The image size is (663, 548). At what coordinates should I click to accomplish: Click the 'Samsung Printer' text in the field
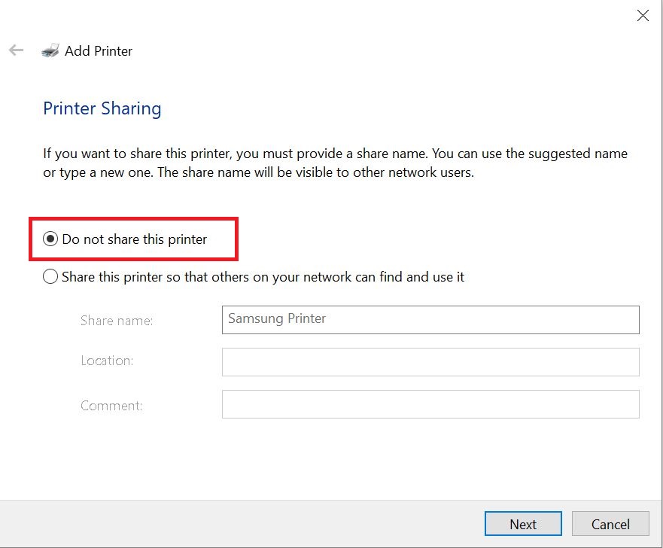[277, 318]
